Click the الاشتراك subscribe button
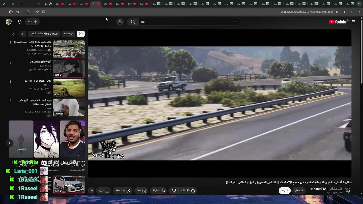This screenshot has height=204, width=363. point(284,190)
